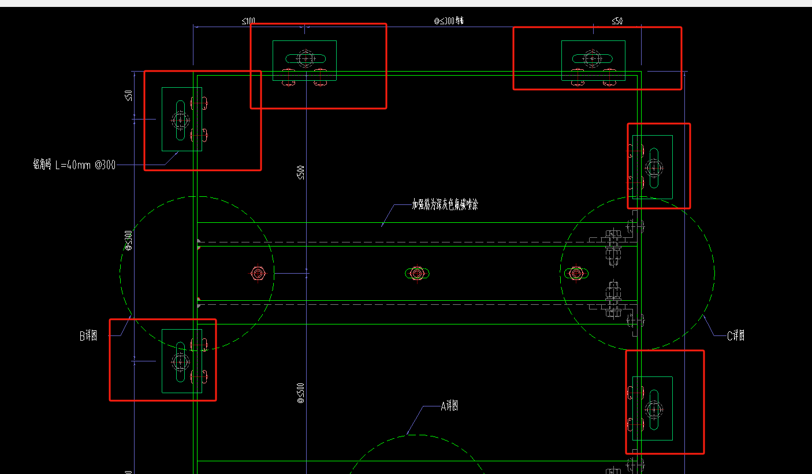Select the center hex bolt on the rib
Image resolution: width=812 pixels, height=474 pixels.
pos(416,273)
